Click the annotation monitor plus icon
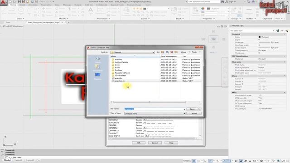 tap(269, 161)
